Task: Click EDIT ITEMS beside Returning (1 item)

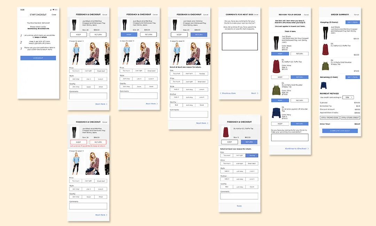Action: 352,77
